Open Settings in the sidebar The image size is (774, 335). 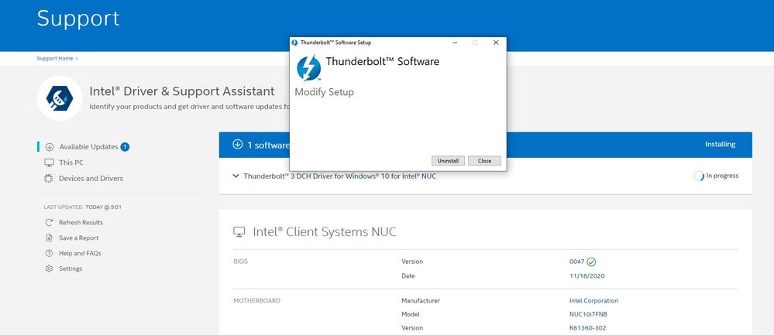pyautogui.click(x=71, y=268)
